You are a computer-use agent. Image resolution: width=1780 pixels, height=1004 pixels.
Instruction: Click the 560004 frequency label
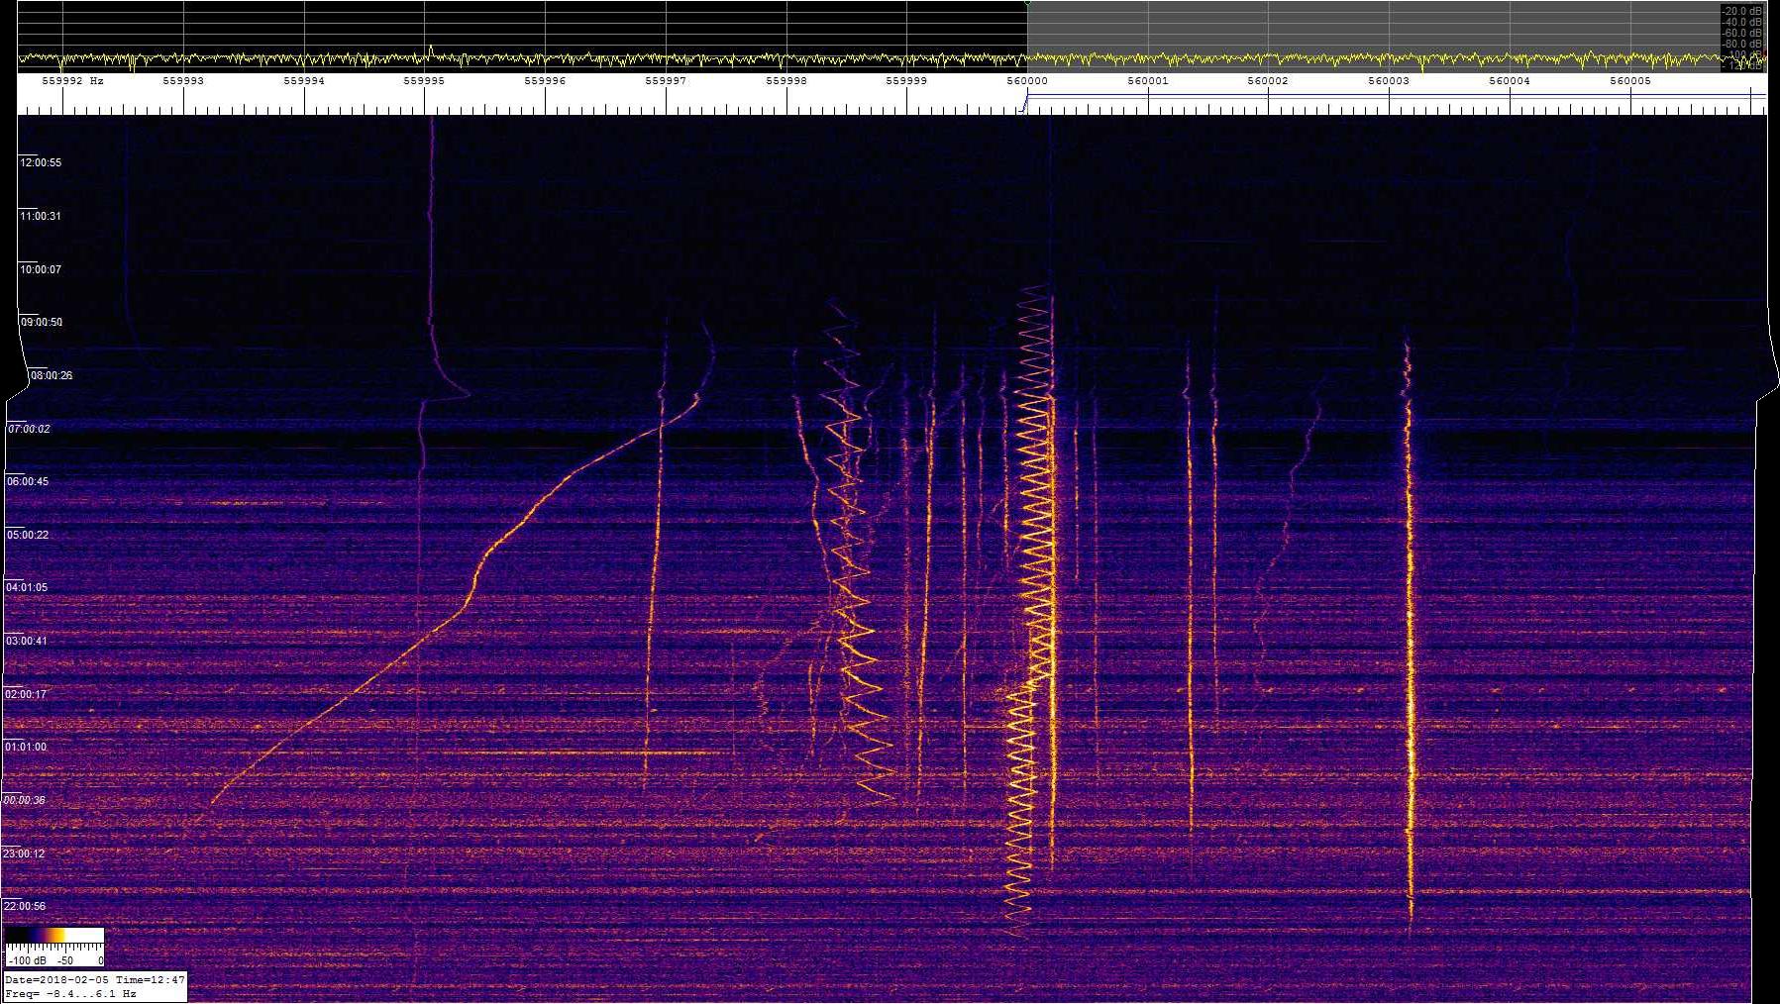pyautogui.click(x=1510, y=81)
